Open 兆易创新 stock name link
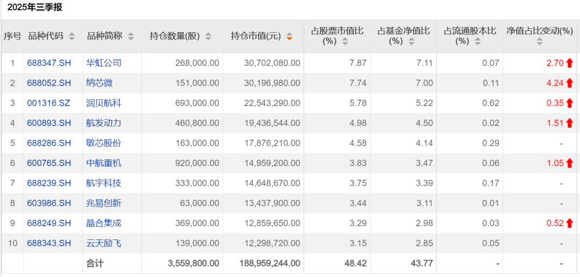 pos(104,203)
